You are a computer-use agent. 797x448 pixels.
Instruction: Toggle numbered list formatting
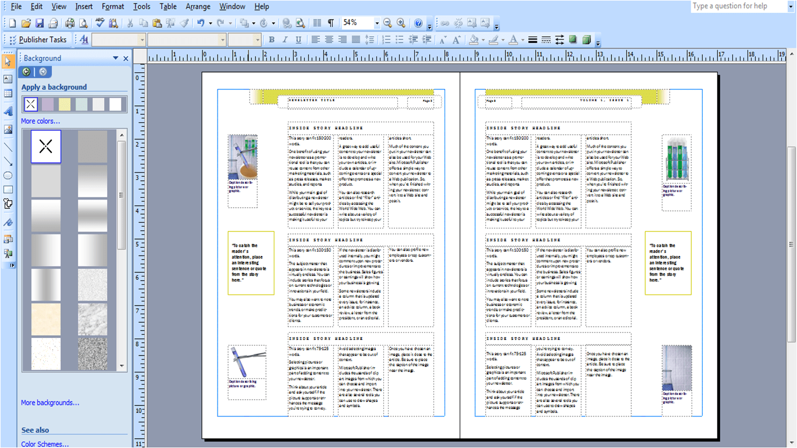coord(386,40)
